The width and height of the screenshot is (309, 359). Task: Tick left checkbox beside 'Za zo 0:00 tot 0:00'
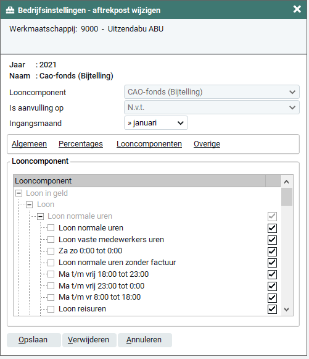coord(51,251)
